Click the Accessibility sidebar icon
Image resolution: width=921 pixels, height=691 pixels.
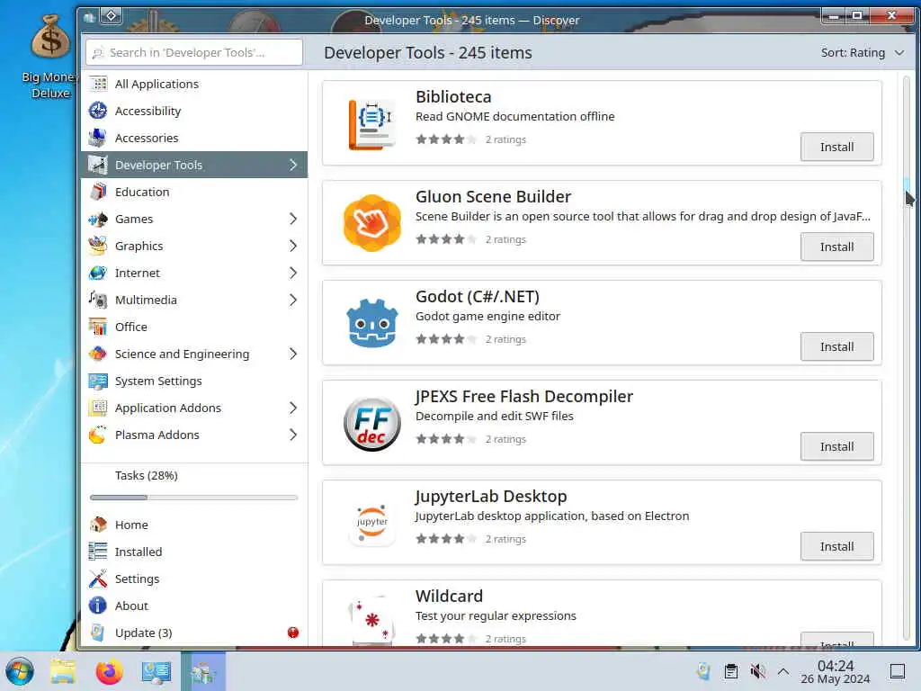point(98,111)
